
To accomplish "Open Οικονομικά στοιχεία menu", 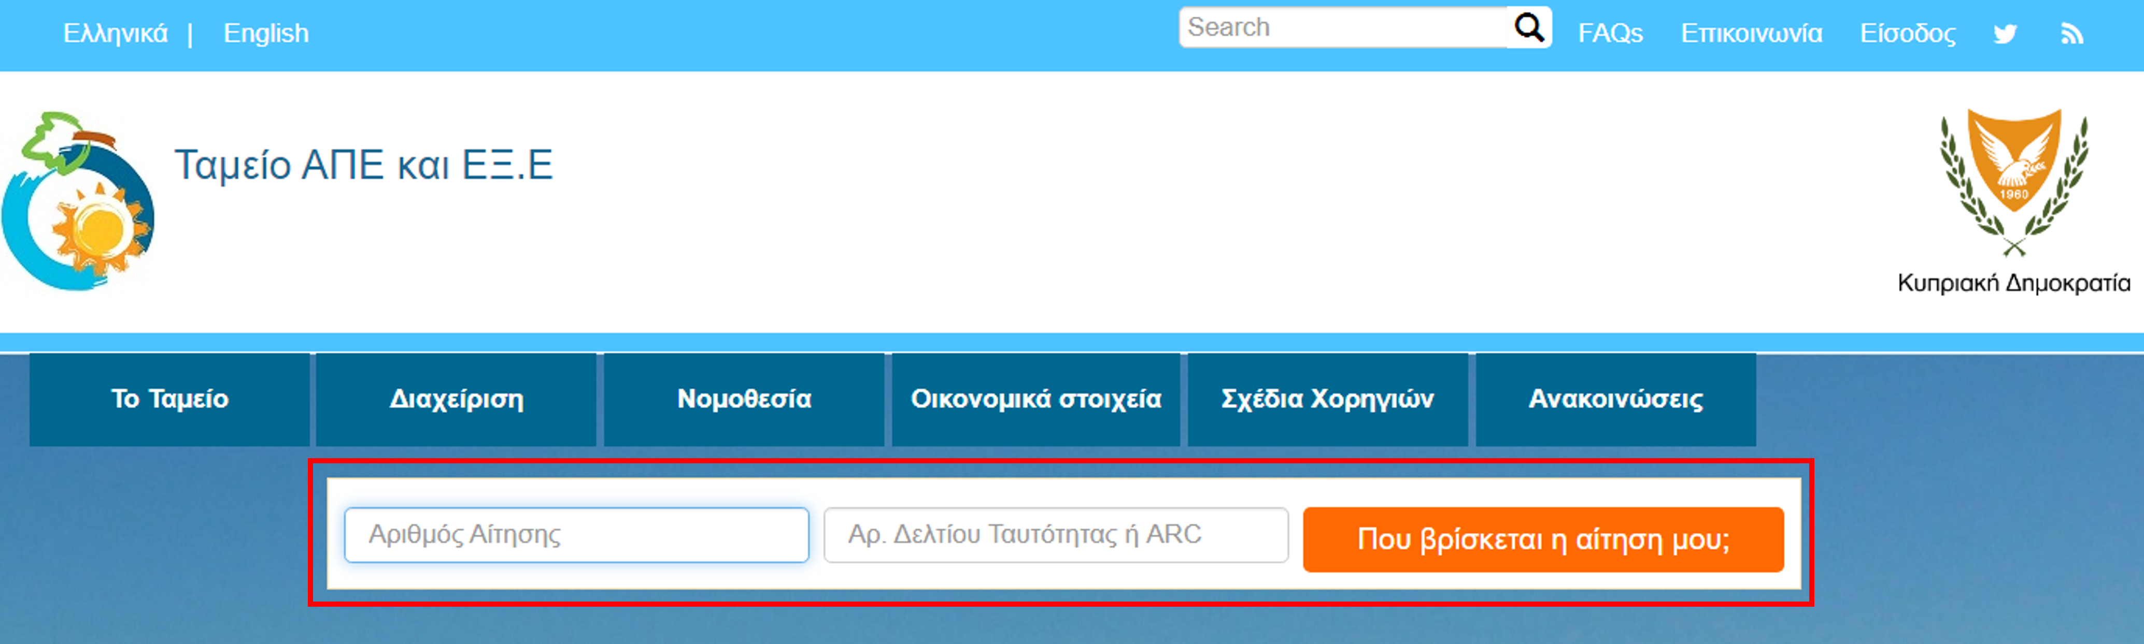I will 1035,399.
